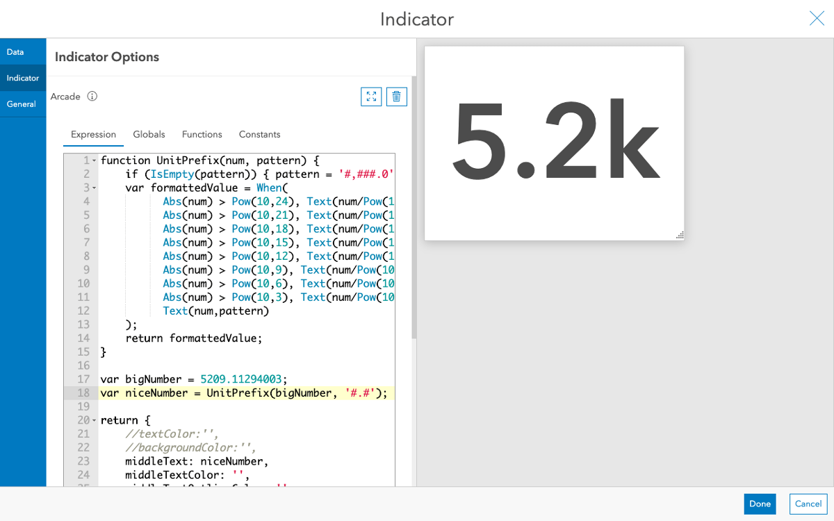Delete the Arcade expression using trash icon
Image resolution: width=834 pixels, height=521 pixels.
(x=396, y=97)
